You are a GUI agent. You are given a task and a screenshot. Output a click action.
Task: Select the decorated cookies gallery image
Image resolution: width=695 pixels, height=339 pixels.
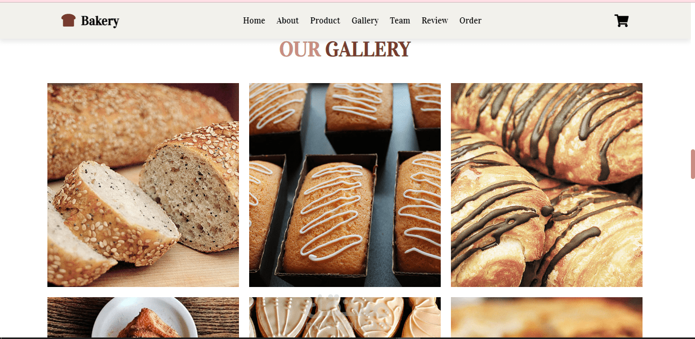click(345, 318)
